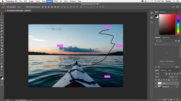Open the Normal blend mode dropdown

pyautogui.click(x=162, y=77)
